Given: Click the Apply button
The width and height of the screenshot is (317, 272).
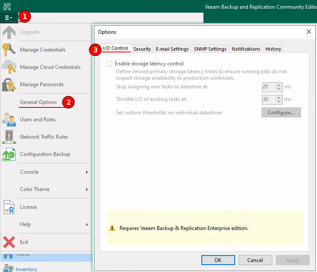Looking at the screenshot, I should (x=293, y=260).
